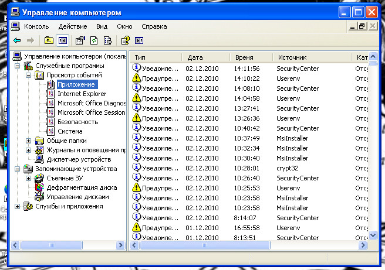The image size is (385, 270).
Task: Click the Дефрагментация диска icon
Action: tap(39, 187)
